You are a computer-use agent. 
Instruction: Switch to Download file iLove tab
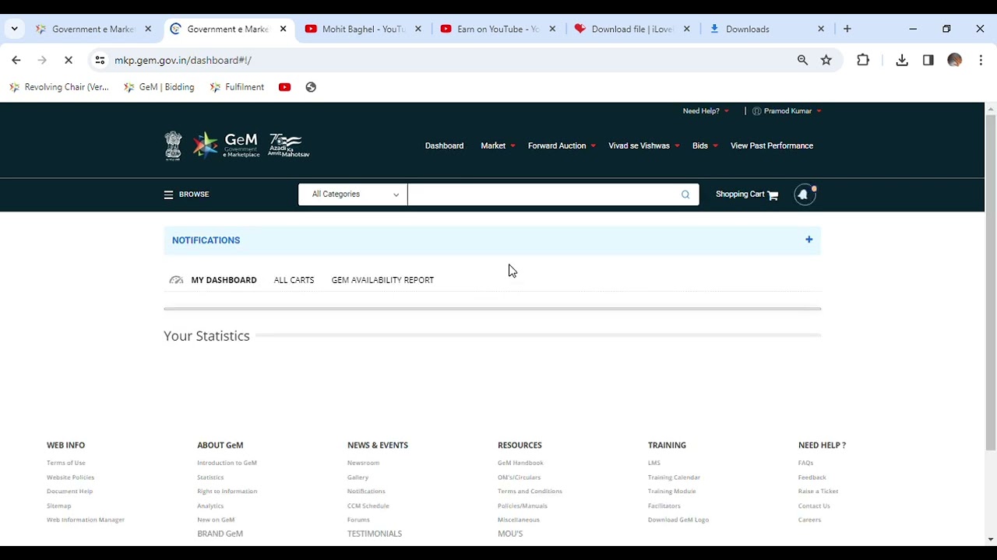click(x=632, y=29)
